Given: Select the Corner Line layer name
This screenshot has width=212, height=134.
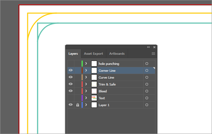Looking at the screenshot, I should click(107, 71).
